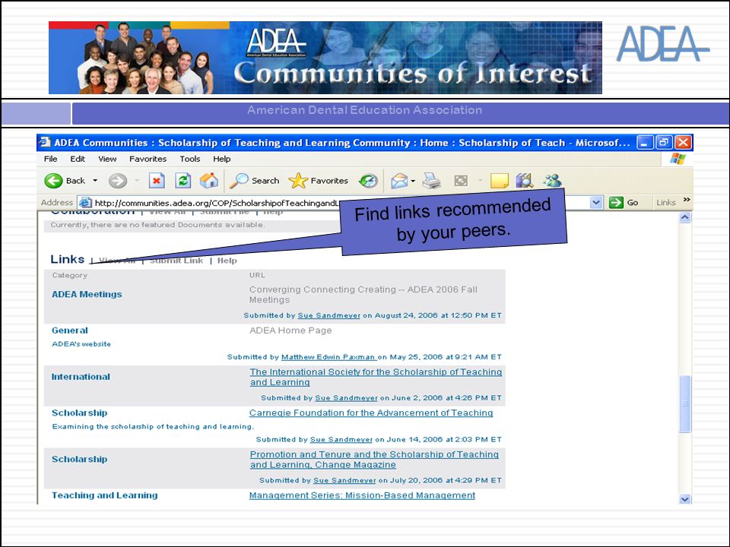
Task: Click page icon beside the address URL
Action: click(x=84, y=202)
